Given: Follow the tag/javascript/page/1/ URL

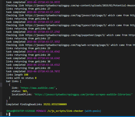Looking at the screenshot, I should pyautogui.click(x=66, y=15).
